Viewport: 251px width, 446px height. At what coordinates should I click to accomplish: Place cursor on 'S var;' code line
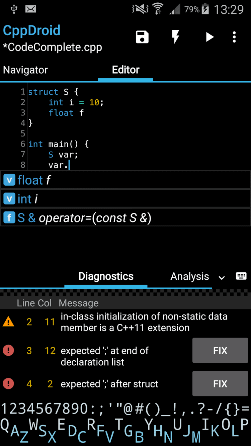(x=63, y=155)
